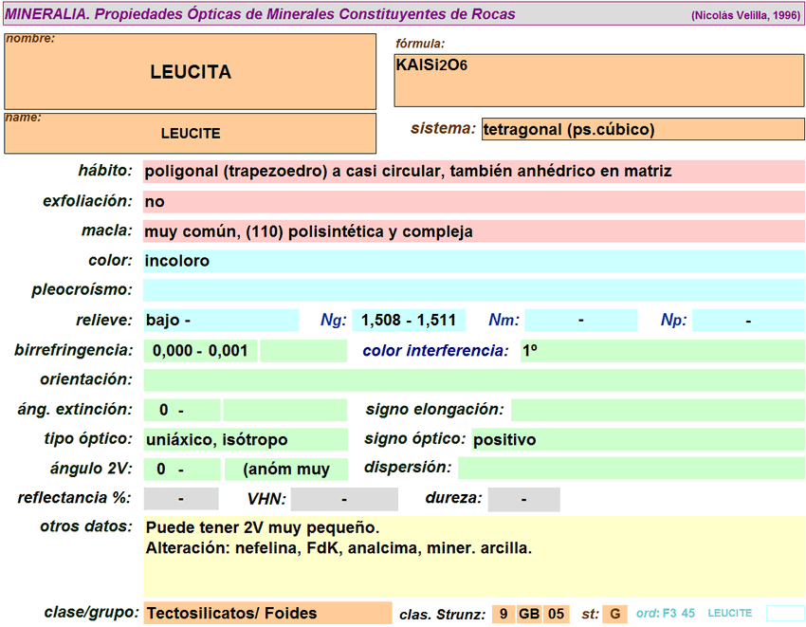The image size is (806, 627).
Task: Edit the tipo óptico field
Action: coord(246,440)
